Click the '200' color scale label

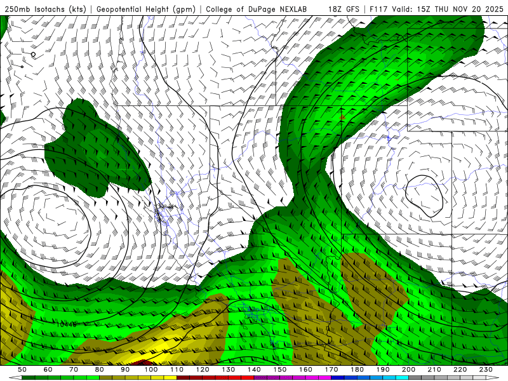[408, 370]
